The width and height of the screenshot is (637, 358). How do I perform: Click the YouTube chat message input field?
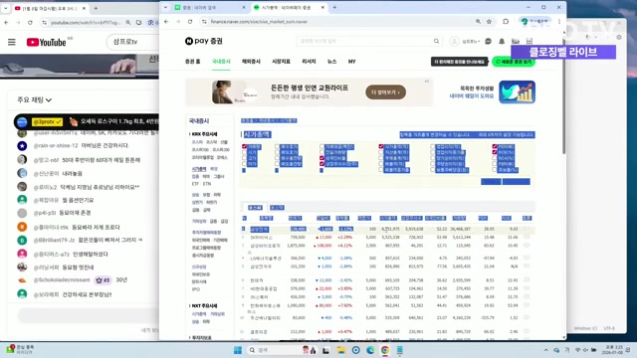[88, 315]
